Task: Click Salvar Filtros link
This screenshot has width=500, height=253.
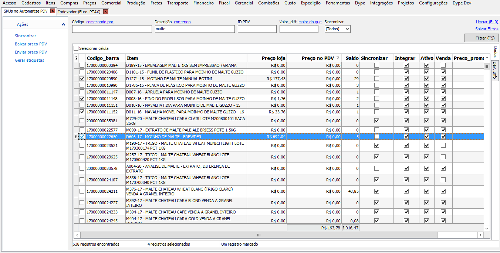Action: (487, 29)
